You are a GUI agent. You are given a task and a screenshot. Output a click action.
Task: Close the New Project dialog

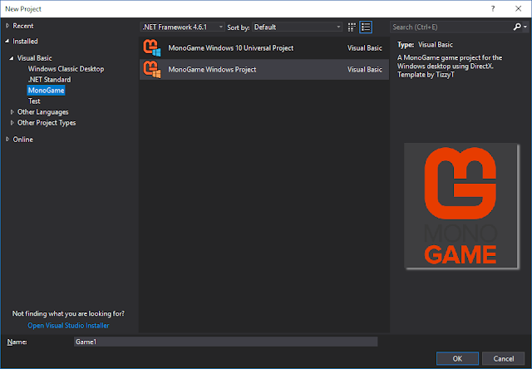[519, 9]
